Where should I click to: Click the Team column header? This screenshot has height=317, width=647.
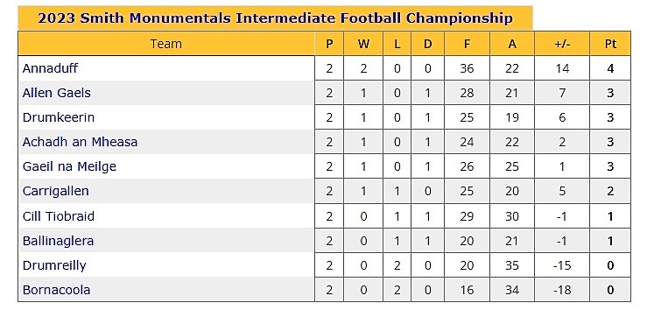coord(166,44)
